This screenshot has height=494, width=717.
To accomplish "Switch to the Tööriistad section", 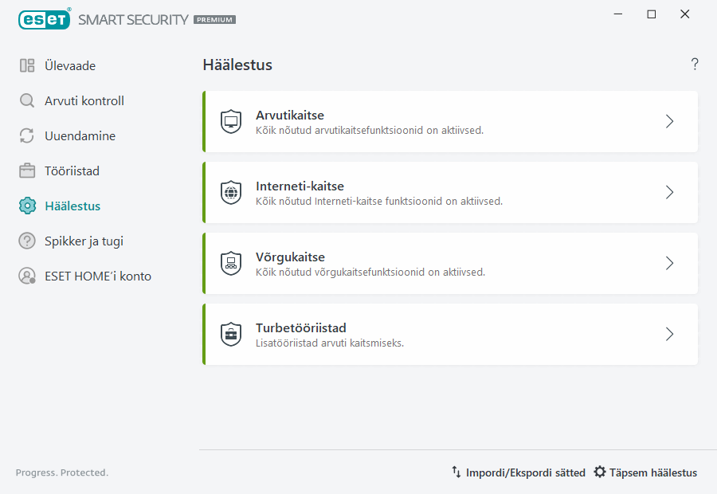I will [x=72, y=171].
